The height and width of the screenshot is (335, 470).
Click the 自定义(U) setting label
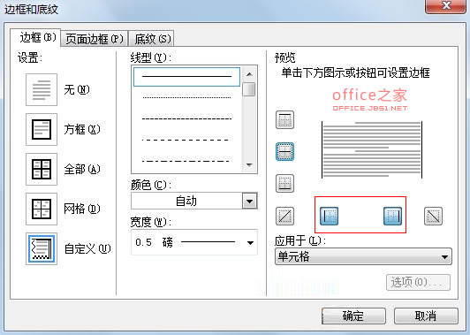(87, 248)
